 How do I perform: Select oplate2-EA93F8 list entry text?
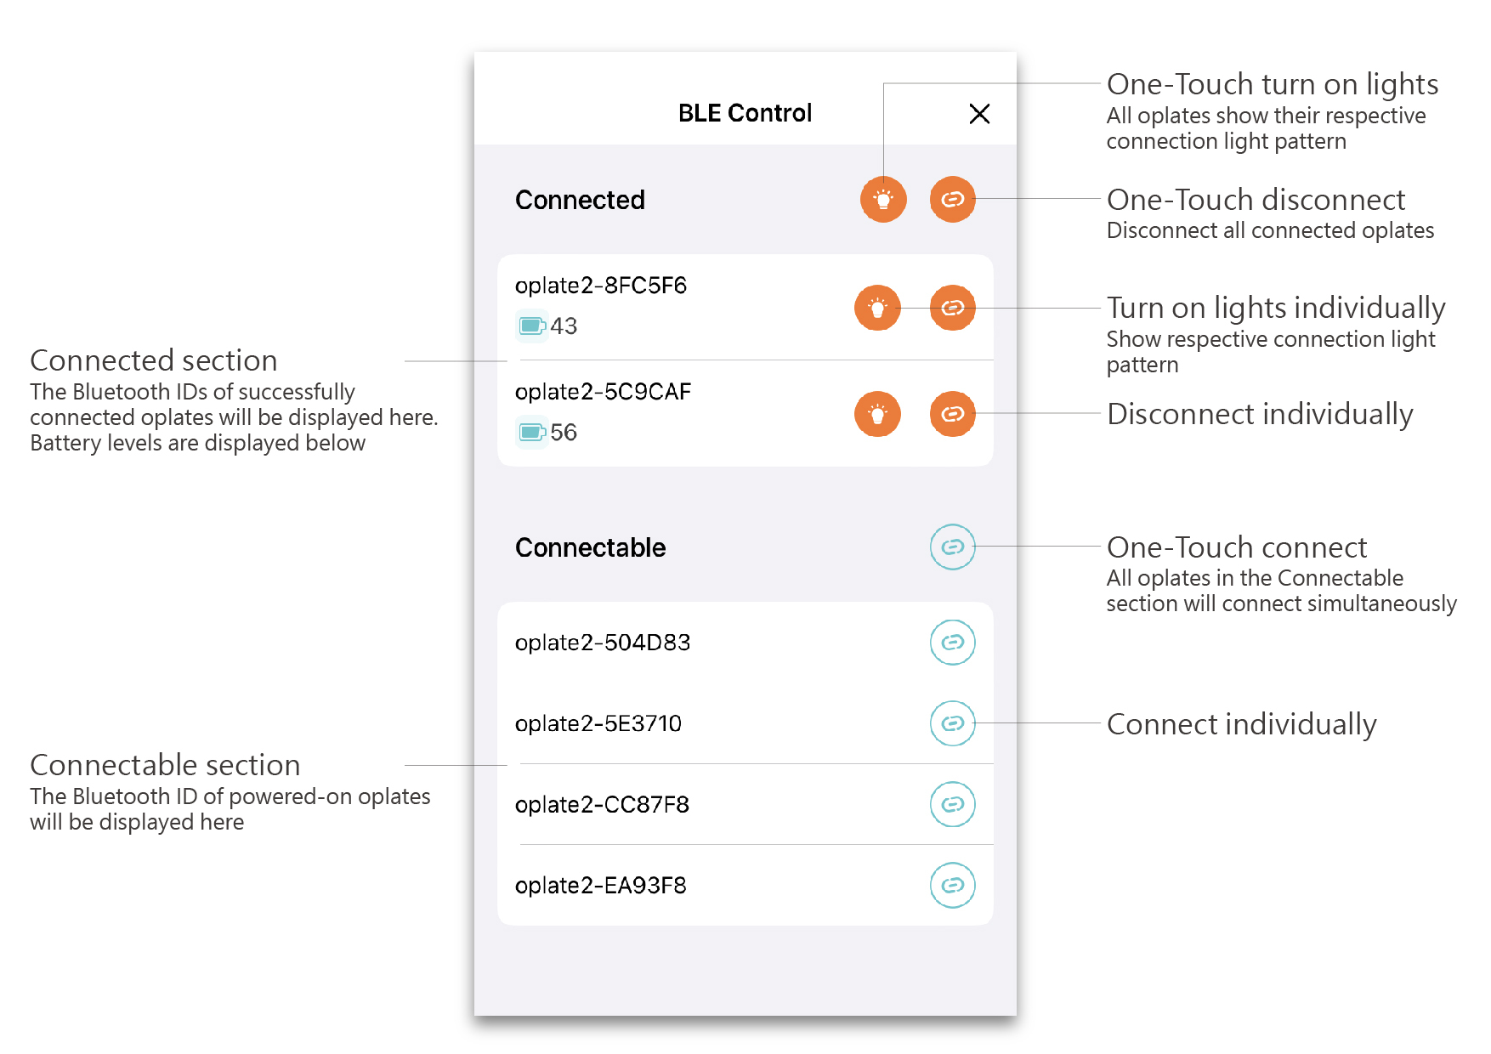(x=600, y=886)
